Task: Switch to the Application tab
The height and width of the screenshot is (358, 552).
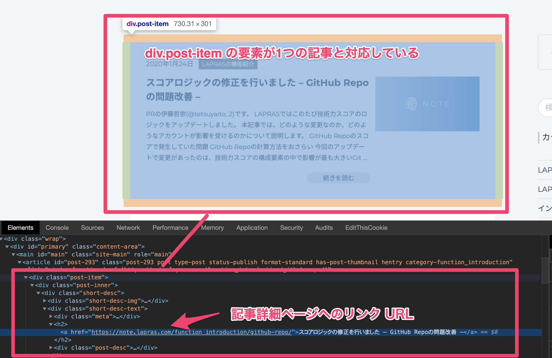Action: (x=252, y=228)
